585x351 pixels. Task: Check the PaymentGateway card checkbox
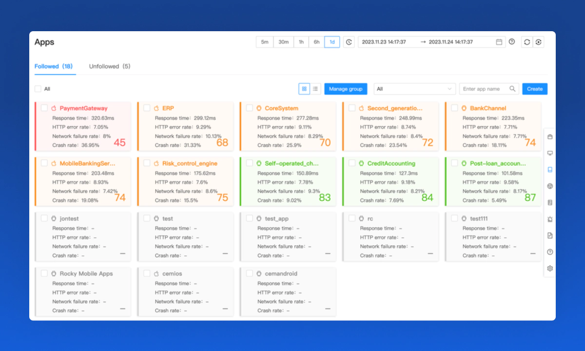pyautogui.click(x=44, y=108)
